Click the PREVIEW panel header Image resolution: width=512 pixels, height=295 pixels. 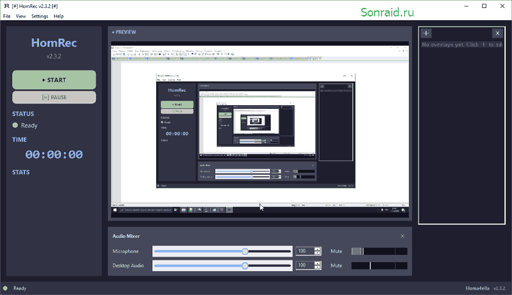pyautogui.click(x=124, y=32)
